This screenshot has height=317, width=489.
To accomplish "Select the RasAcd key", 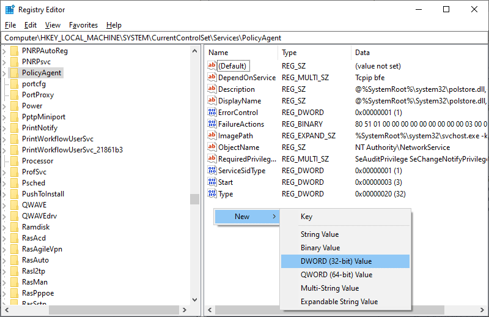I will point(34,238).
